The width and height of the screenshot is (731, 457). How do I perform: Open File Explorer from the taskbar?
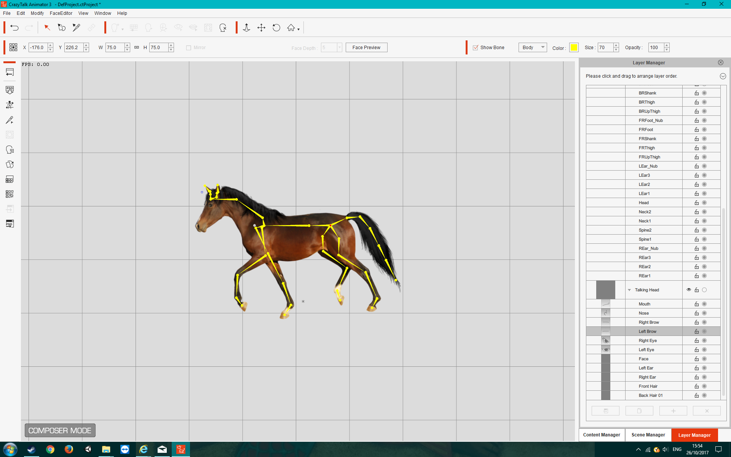106,449
